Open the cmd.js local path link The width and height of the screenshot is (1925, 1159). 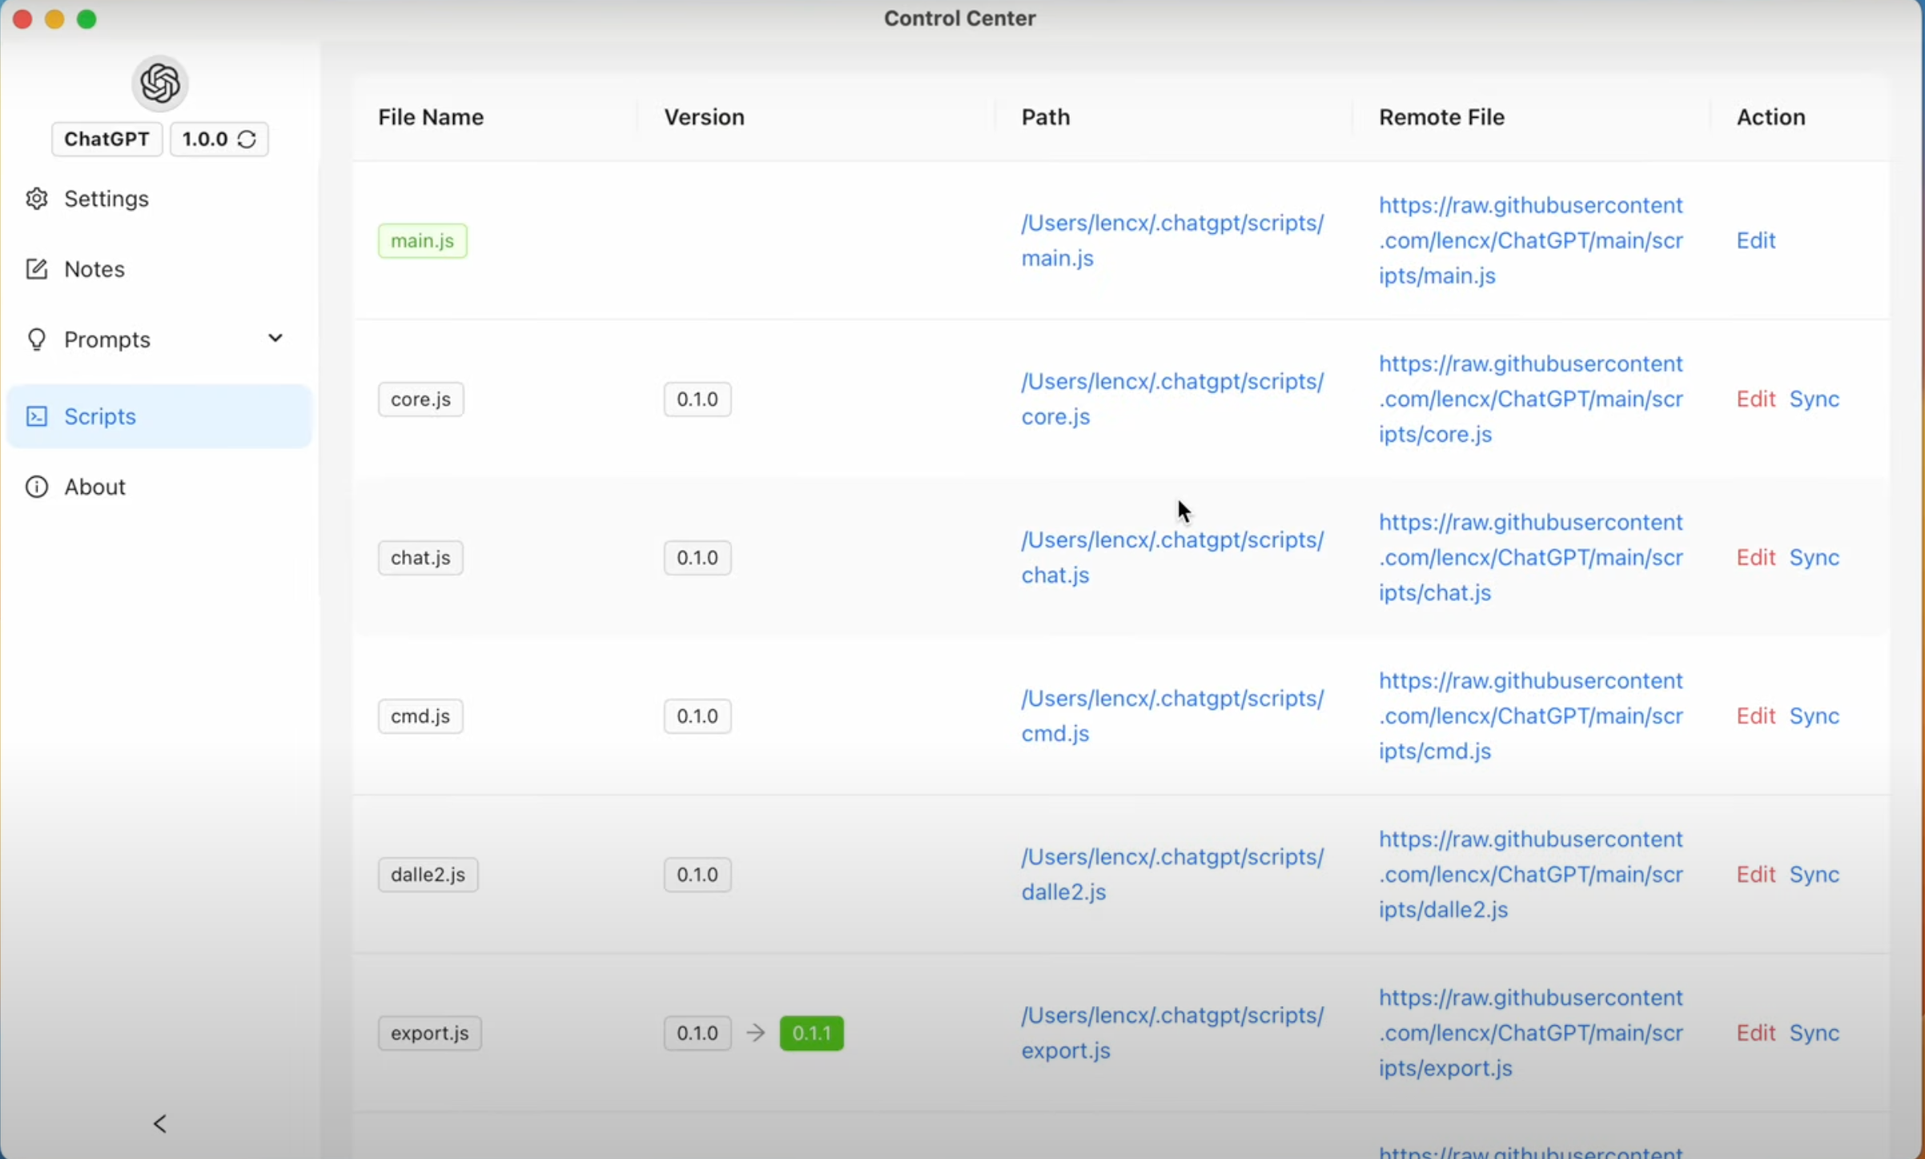pyautogui.click(x=1171, y=716)
